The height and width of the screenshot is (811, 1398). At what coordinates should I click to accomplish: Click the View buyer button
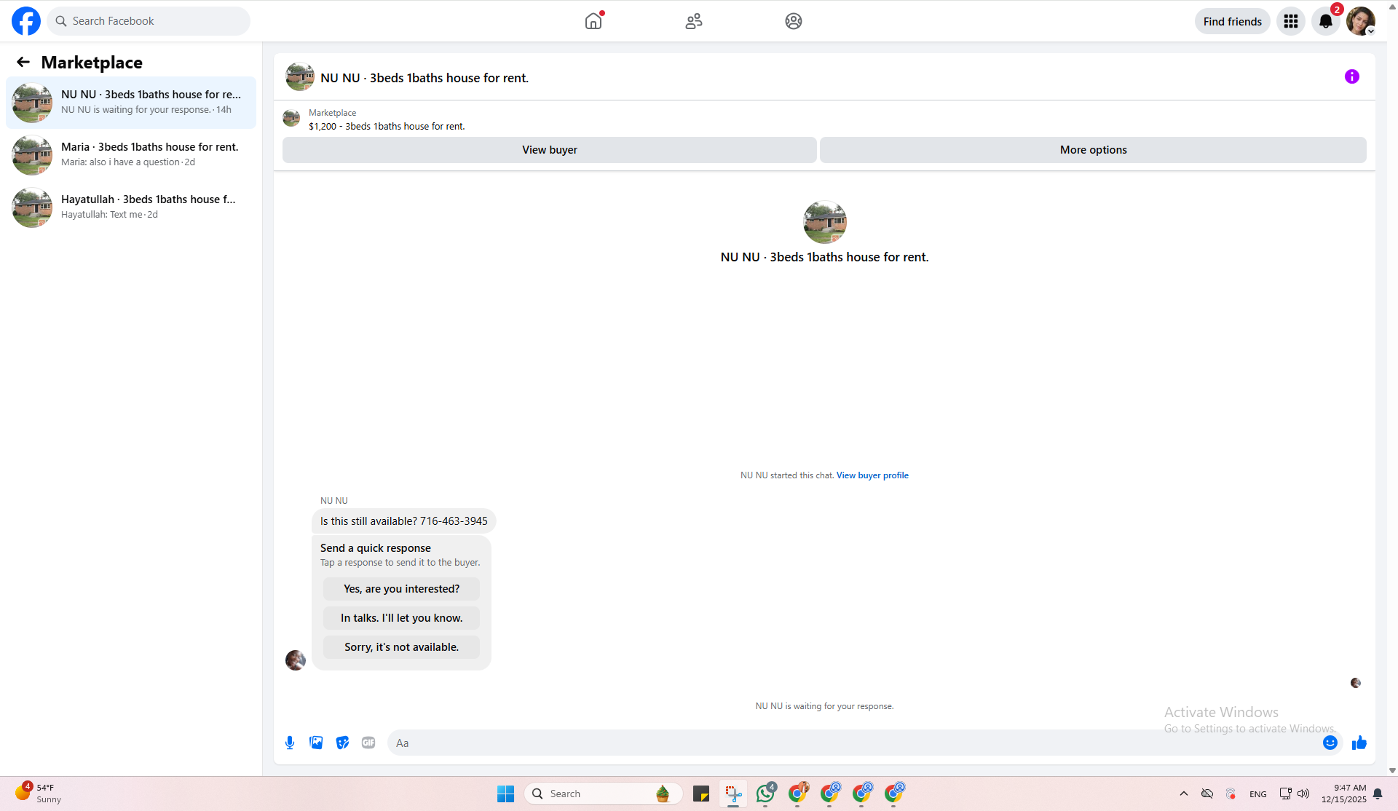coord(550,150)
